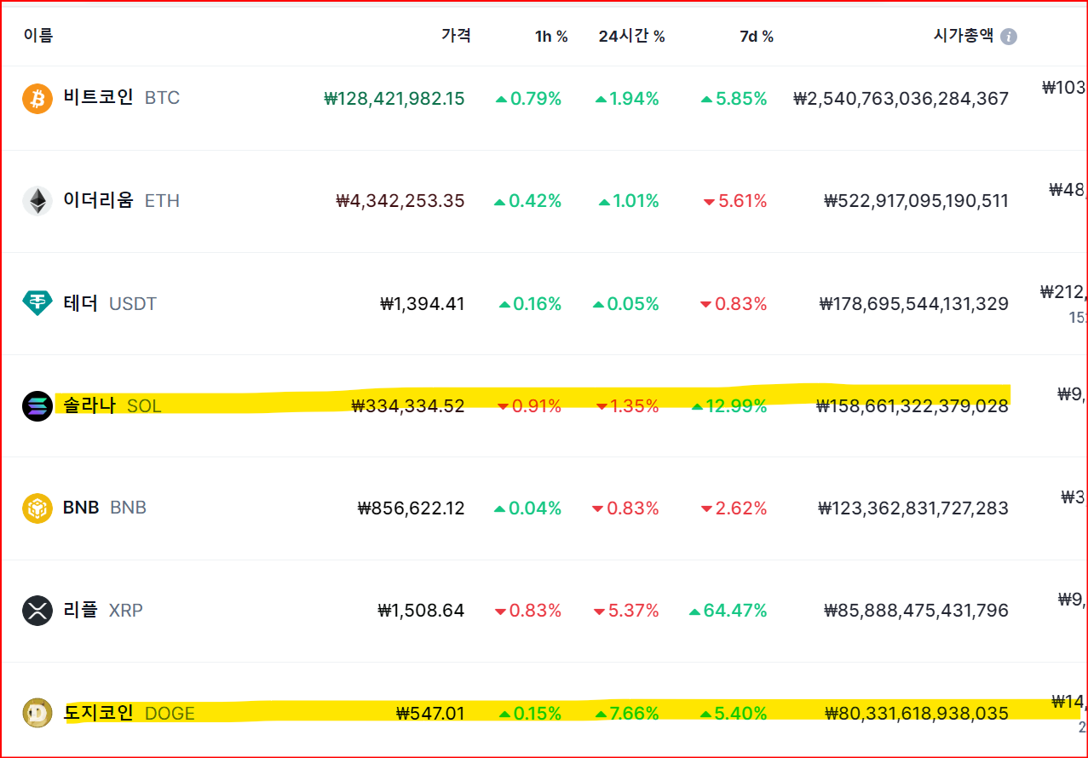Sort by the 가격 column header

point(456,36)
